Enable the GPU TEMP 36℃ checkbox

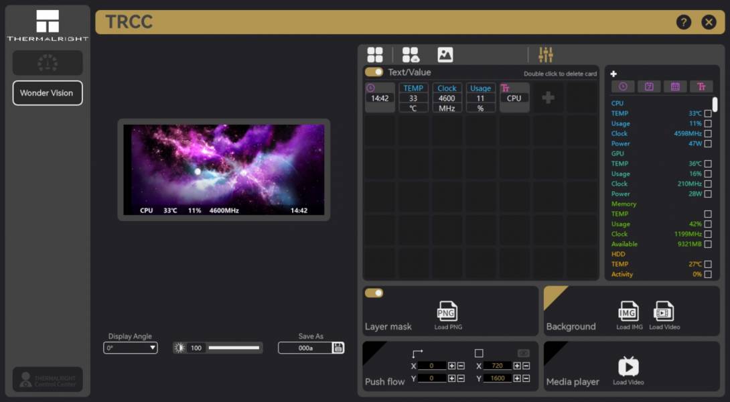pos(708,163)
